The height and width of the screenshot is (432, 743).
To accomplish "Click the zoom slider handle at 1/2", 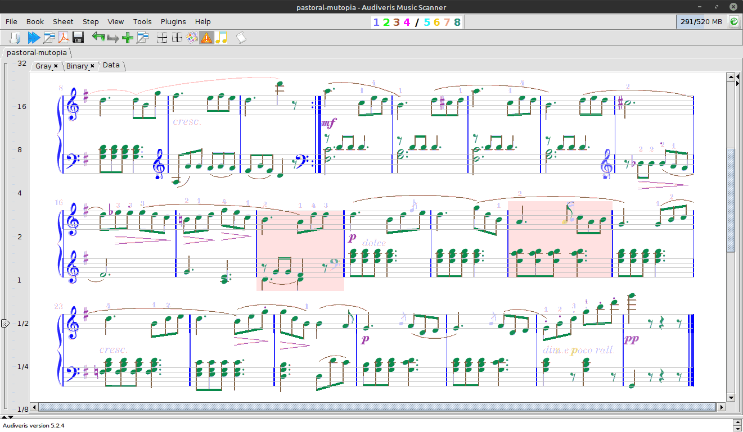I will click(x=5, y=324).
